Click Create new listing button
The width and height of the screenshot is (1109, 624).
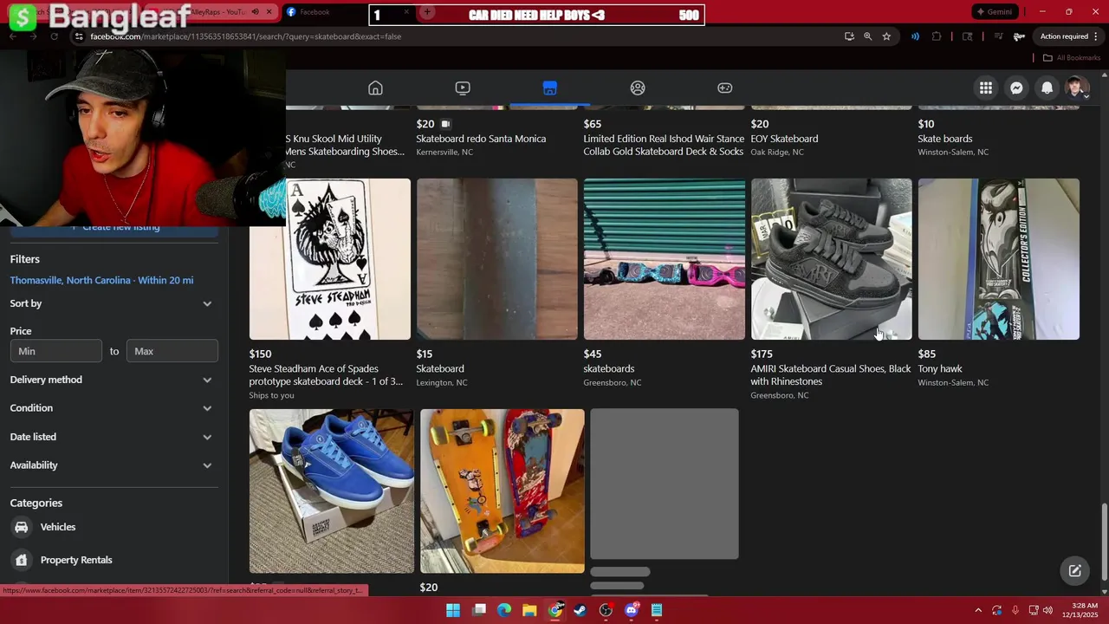114,228
